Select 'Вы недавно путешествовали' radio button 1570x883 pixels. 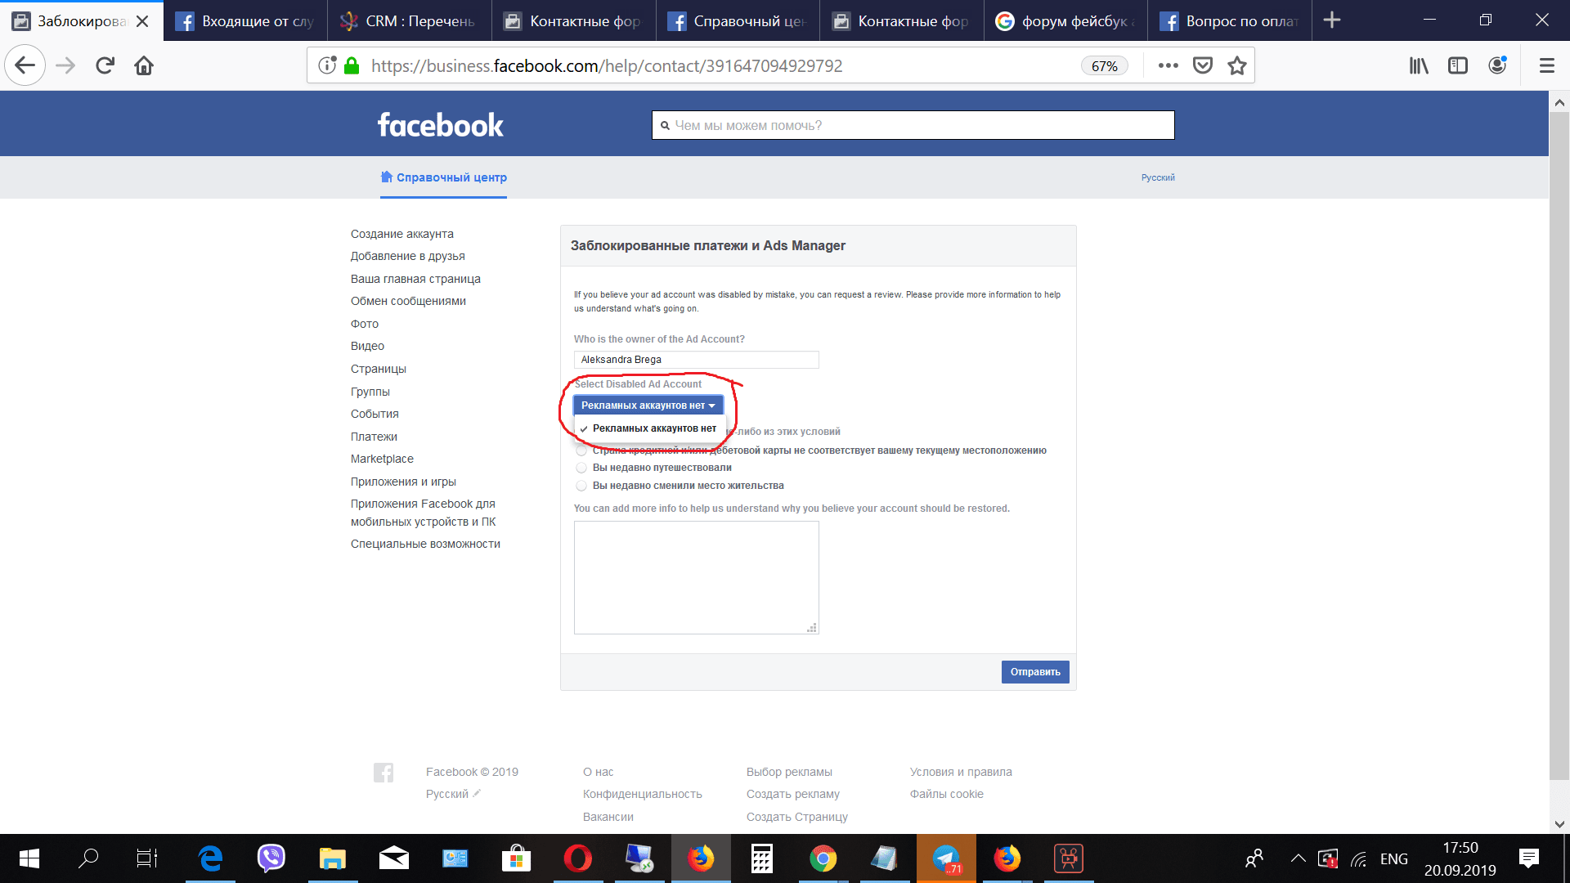point(581,468)
